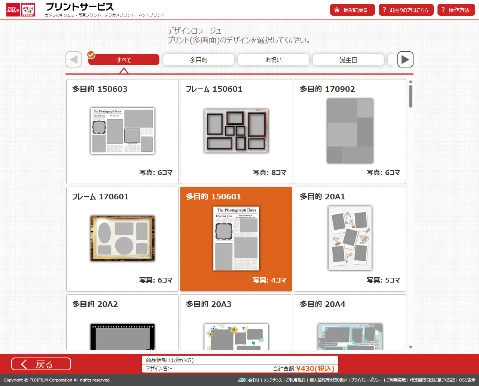Select the 多目的 170902 six-photo design
The height and width of the screenshot is (386, 479).
point(350,132)
